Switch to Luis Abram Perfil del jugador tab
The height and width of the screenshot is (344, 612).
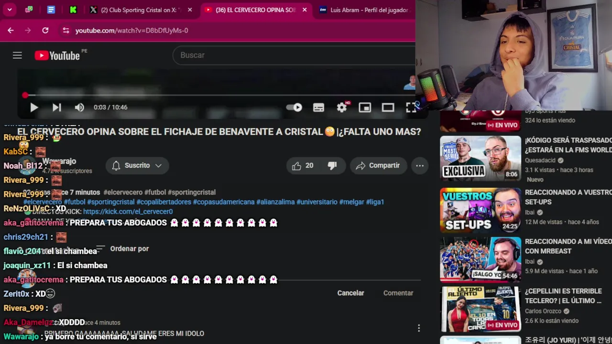(364, 10)
